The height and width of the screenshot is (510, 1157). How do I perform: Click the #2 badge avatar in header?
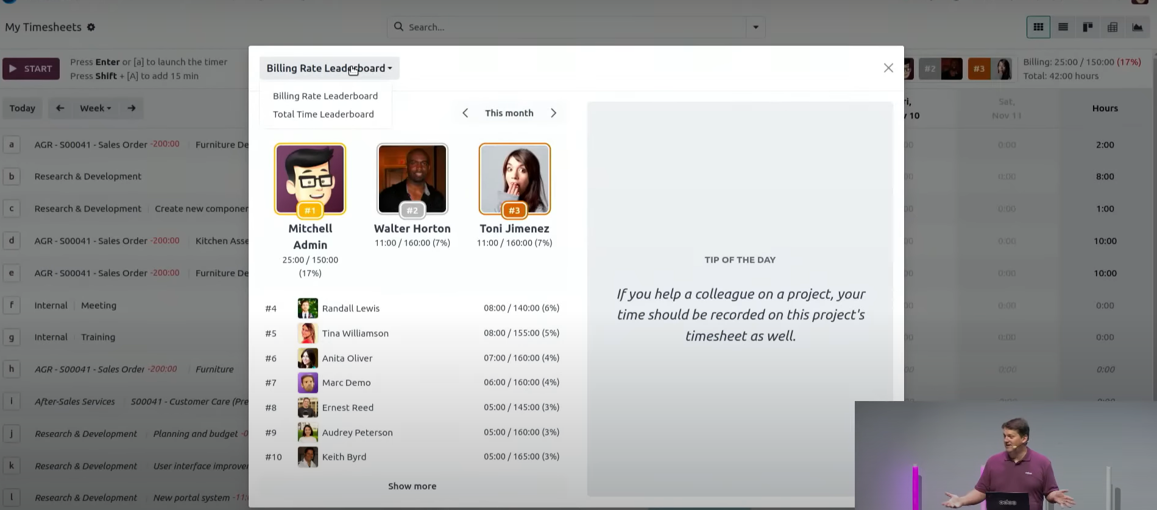[941, 69]
